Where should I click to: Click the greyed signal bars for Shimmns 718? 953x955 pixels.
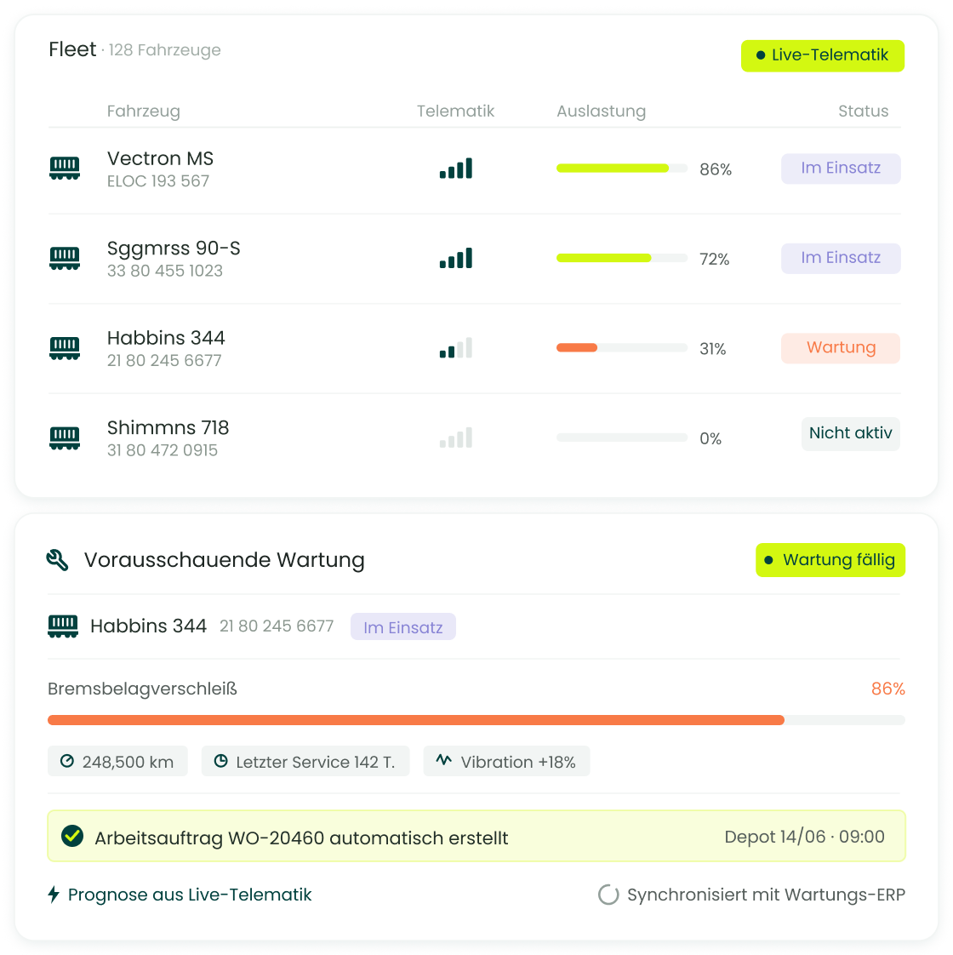click(456, 437)
